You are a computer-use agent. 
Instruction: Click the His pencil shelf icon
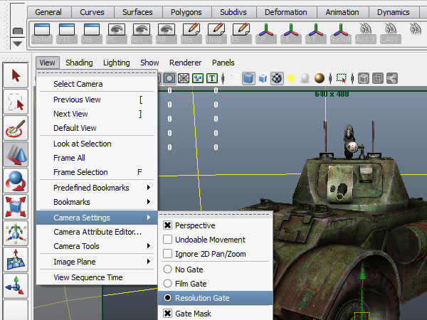coord(191,33)
